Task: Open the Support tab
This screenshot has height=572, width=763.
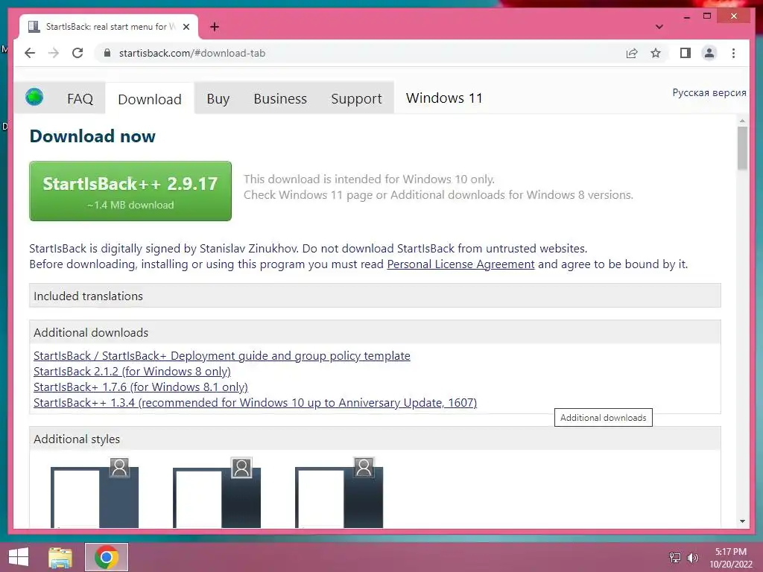Action: [x=356, y=99]
